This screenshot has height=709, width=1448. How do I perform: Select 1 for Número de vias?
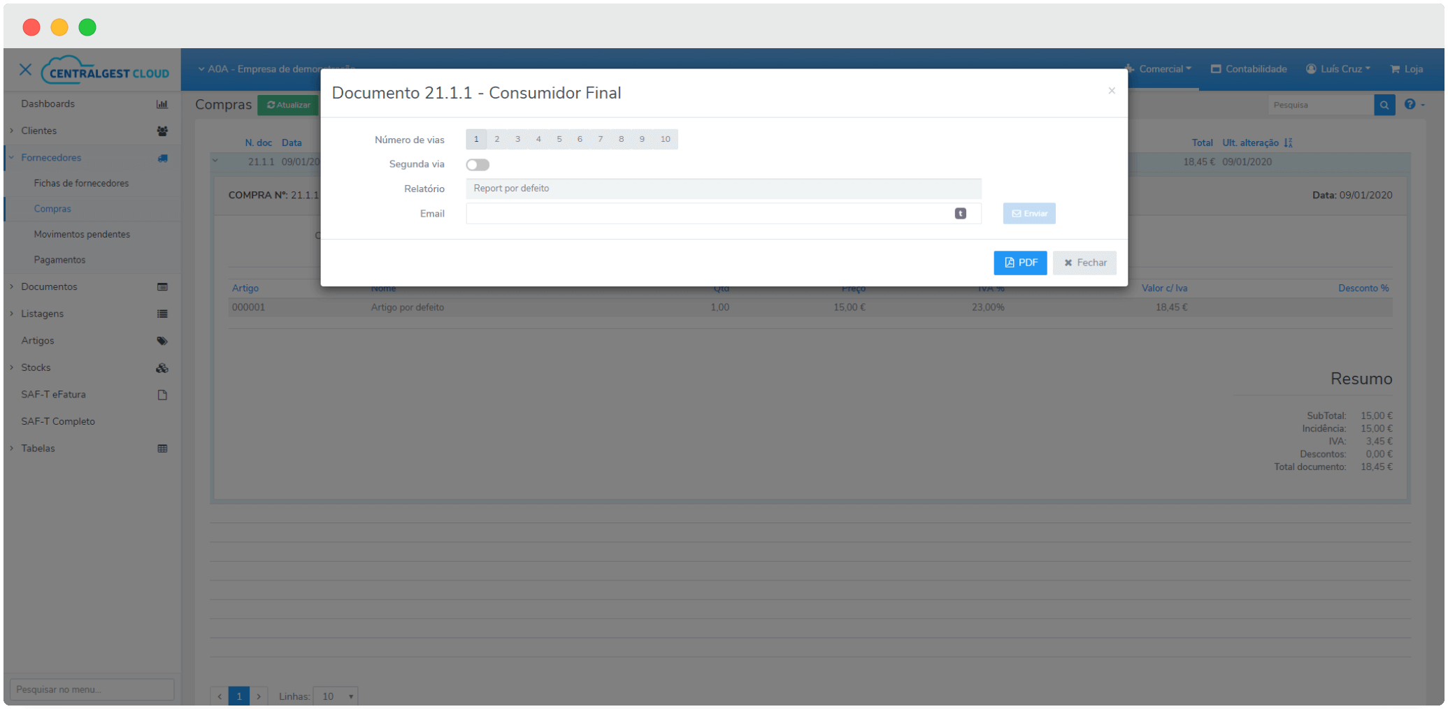coord(476,139)
